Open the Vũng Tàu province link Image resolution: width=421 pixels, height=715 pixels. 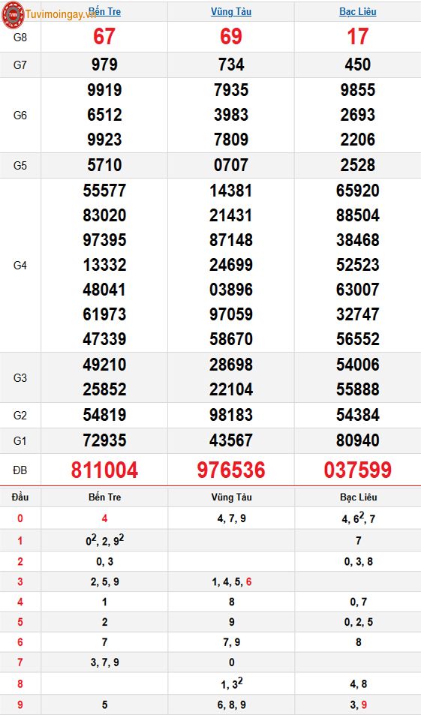pos(231,12)
